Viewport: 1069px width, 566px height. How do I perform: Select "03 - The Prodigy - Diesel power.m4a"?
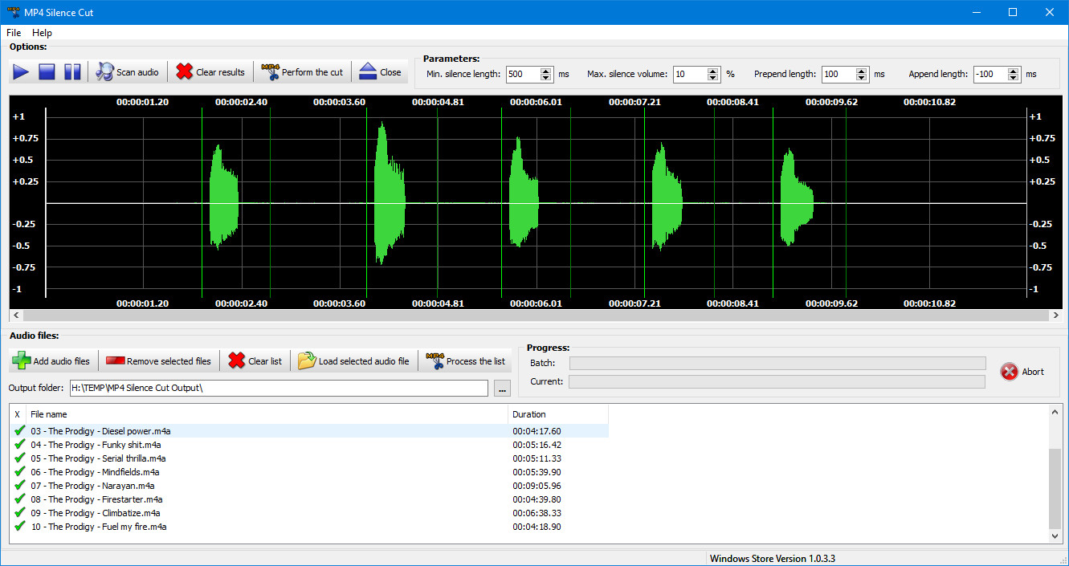coord(101,431)
